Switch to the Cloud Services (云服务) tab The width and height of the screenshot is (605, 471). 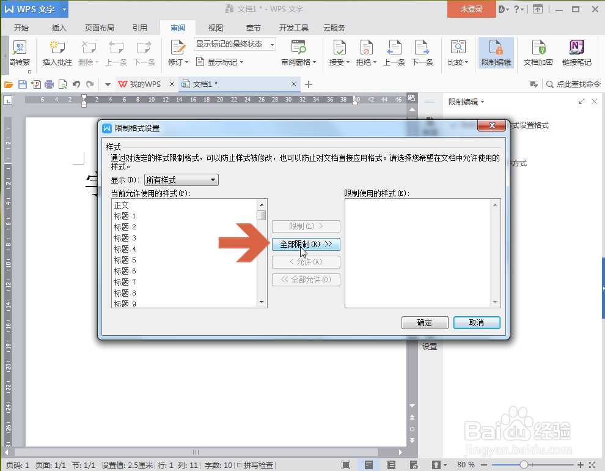(334, 28)
